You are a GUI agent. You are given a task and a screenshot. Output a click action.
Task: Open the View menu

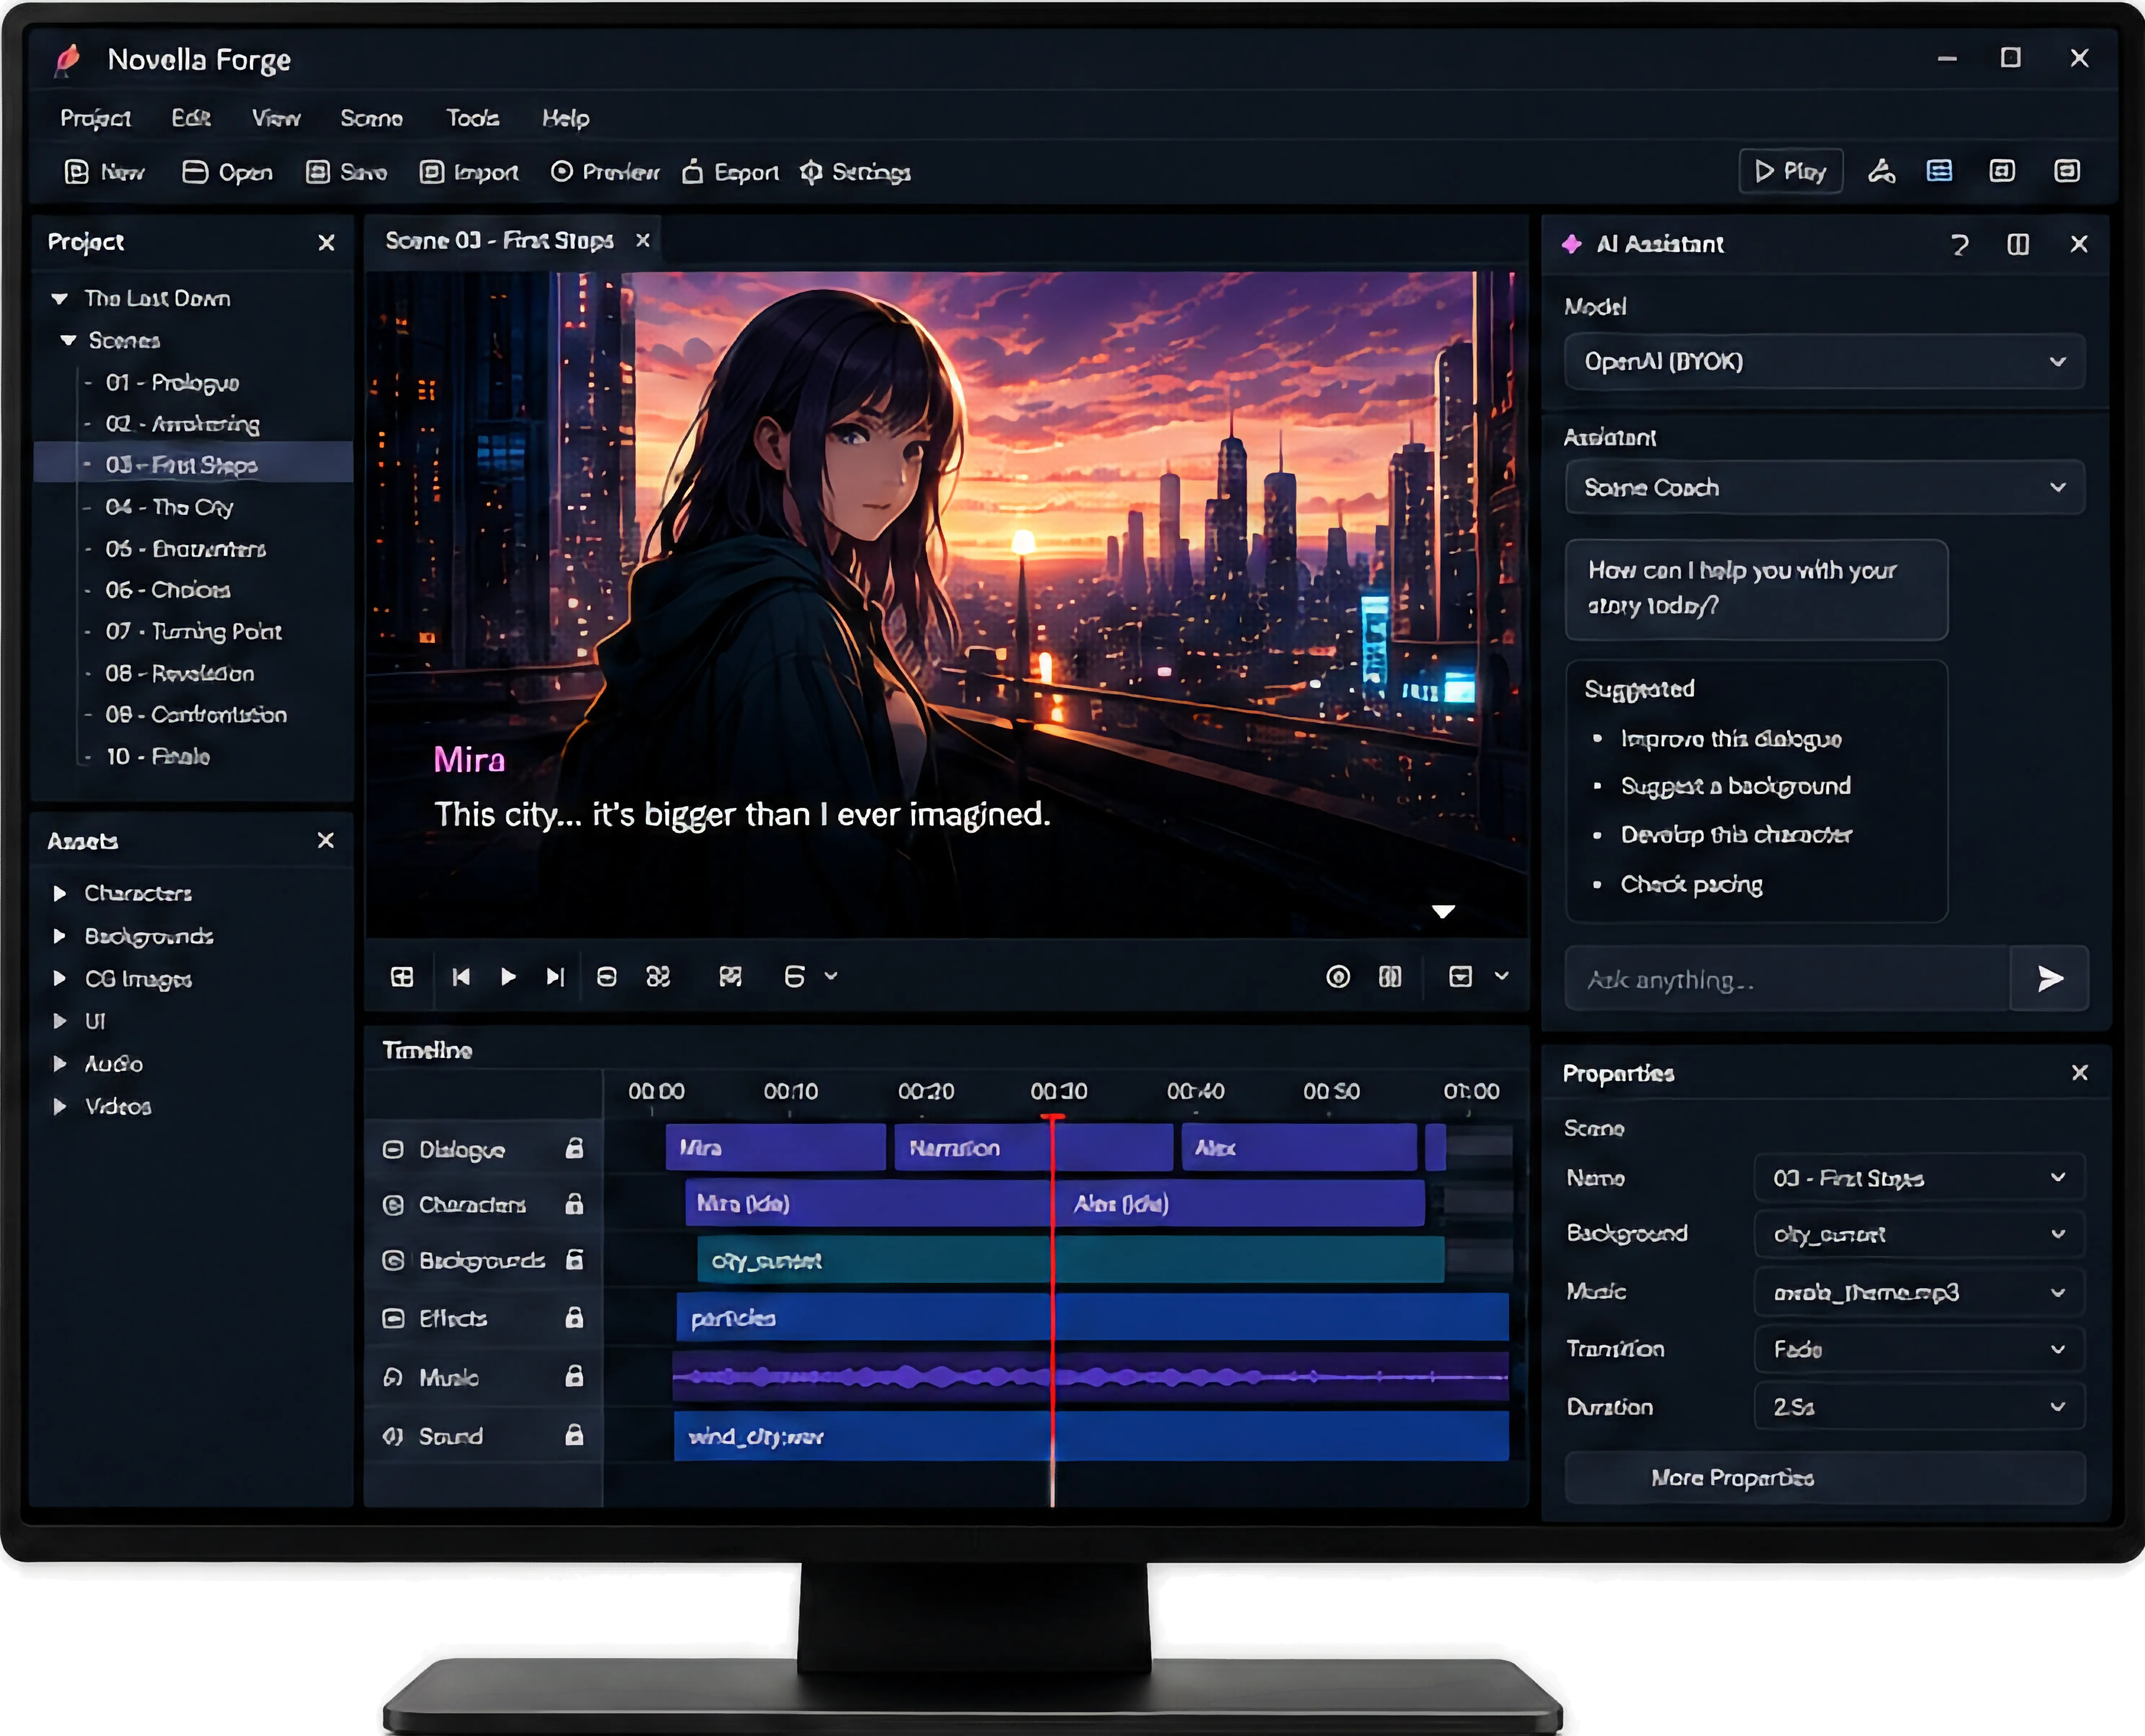click(x=276, y=118)
